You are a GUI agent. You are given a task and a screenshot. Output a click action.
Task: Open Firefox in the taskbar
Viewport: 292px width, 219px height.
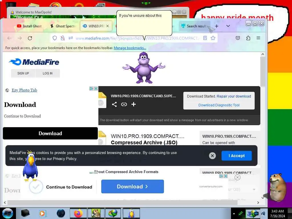[78, 213]
